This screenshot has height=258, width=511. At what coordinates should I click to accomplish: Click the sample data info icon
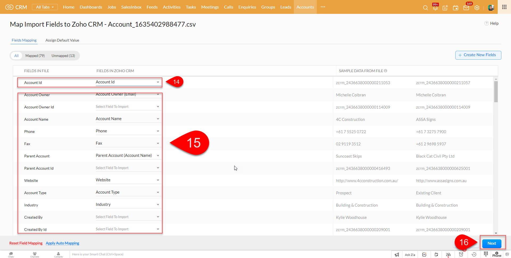(386, 71)
